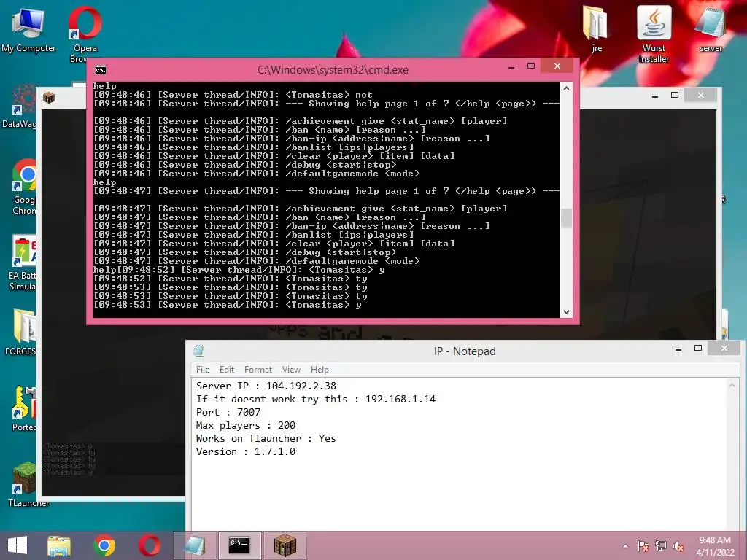Minimize the Minecraft window behind cmd

[x=655, y=96]
